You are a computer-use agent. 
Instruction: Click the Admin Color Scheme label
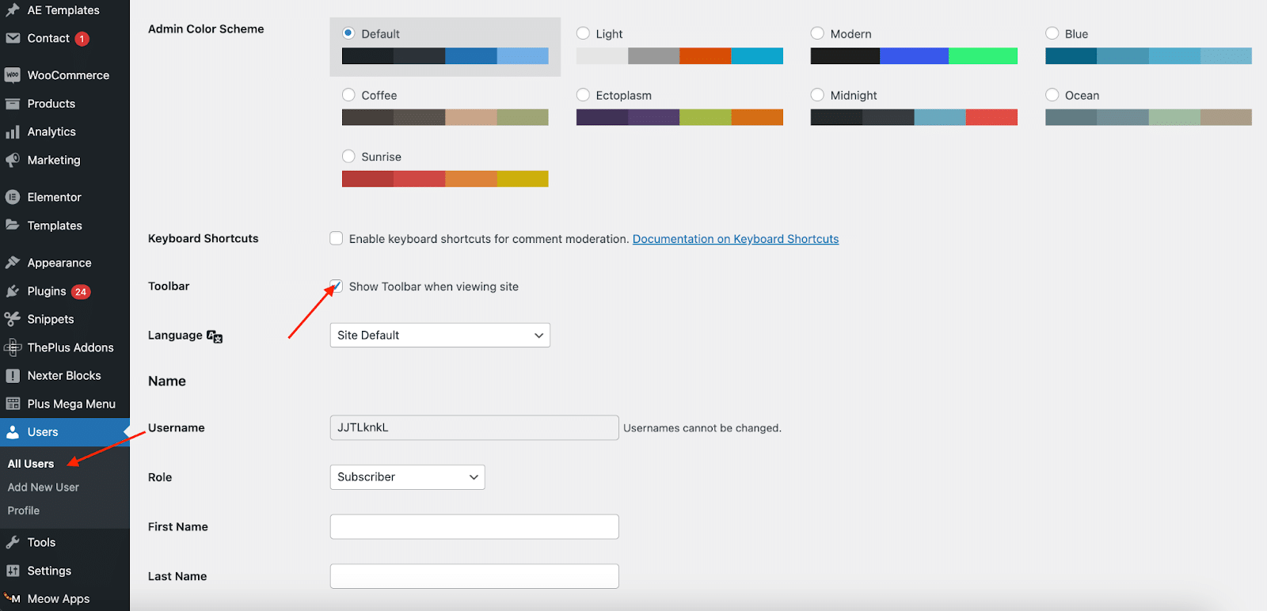206,28
